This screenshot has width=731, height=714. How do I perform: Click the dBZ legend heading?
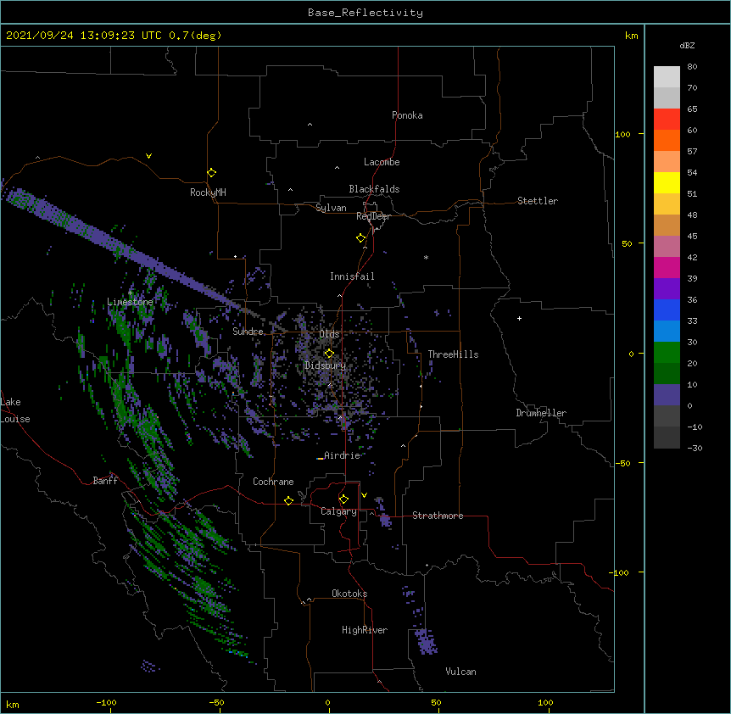(687, 46)
